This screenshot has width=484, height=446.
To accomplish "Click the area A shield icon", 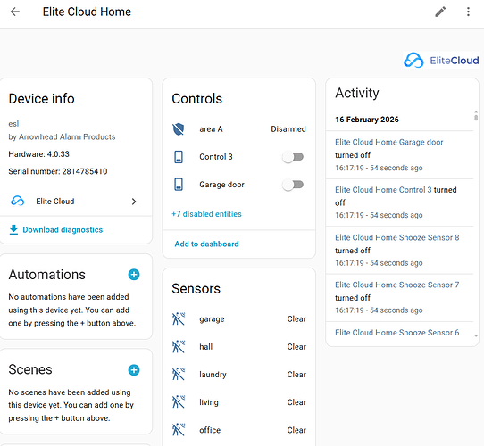I will click(179, 129).
